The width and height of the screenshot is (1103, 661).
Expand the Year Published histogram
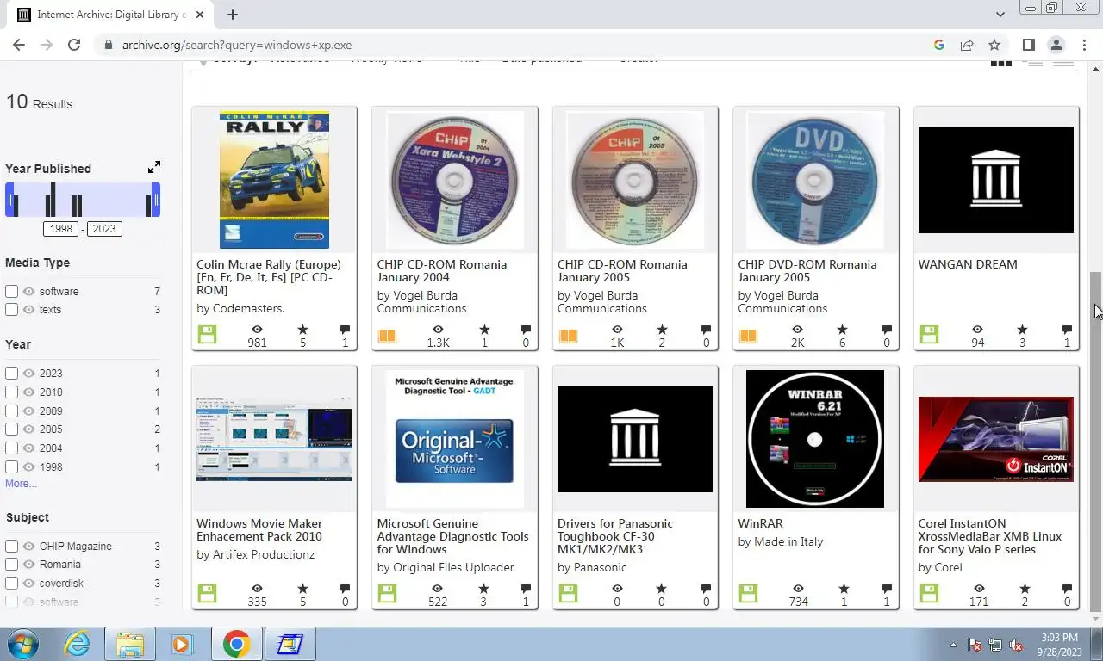(154, 167)
